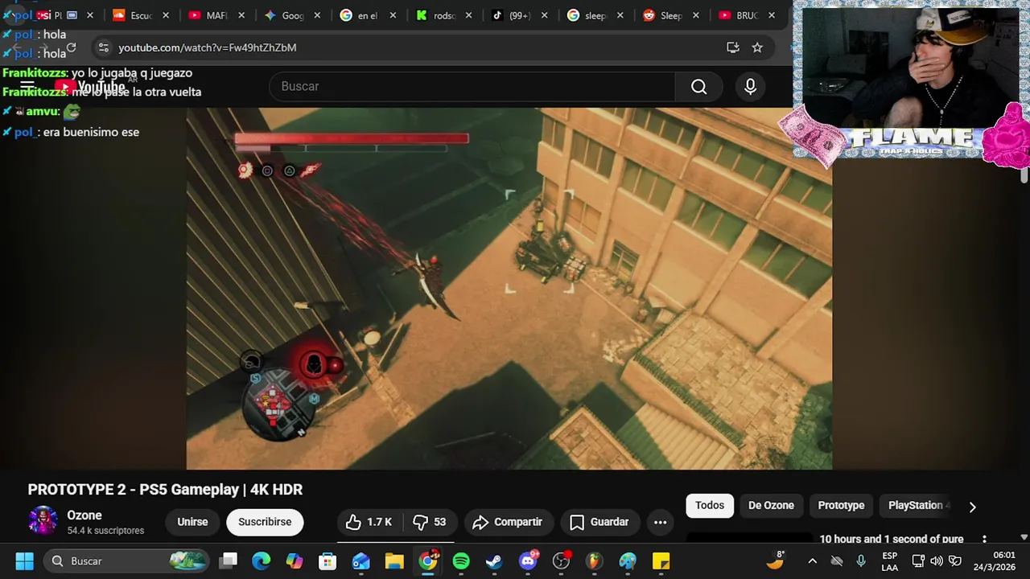The width and height of the screenshot is (1030, 579).
Task: Install app icon in address bar
Action: [x=732, y=47]
